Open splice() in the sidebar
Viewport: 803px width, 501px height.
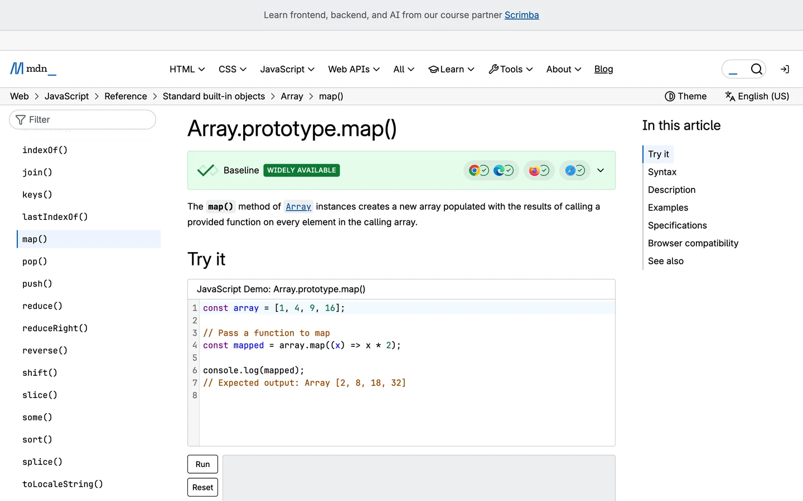click(x=42, y=462)
